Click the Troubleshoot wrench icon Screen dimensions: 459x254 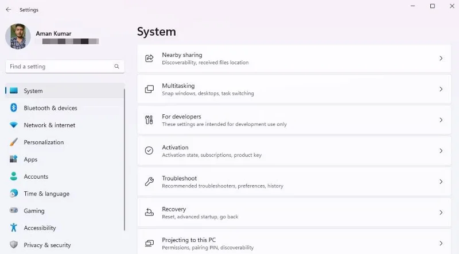point(149,182)
